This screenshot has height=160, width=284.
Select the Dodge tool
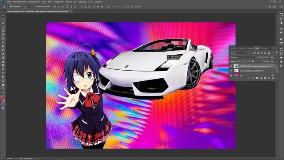click(3, 65)
